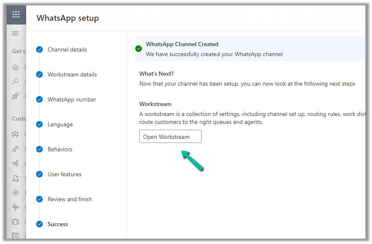Select the Success step
Viewport: 372px width, 244px height.
click(x=57, y=224)
